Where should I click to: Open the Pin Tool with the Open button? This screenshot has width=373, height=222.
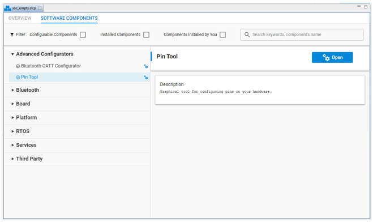coord(332,58)
